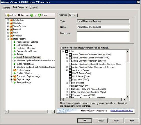
Task: Click green arrow icon beside Post-Apply Cleanup
Action: point(15,48)
